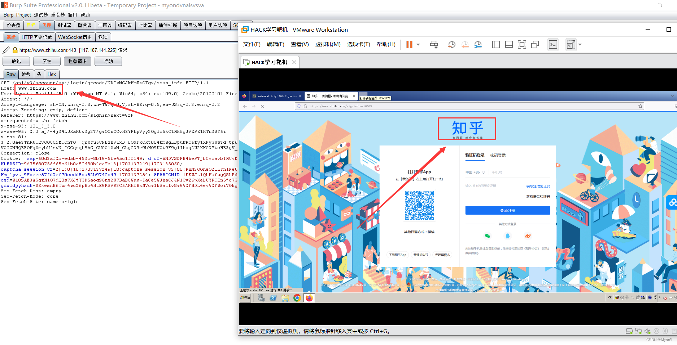Click the Weibo login icon
Screen dimensions: 677x345
[x=528, y=236]
